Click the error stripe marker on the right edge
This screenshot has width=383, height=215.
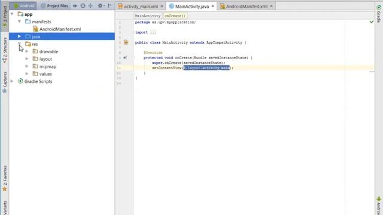pyautogui.click(x=372, y=72)
